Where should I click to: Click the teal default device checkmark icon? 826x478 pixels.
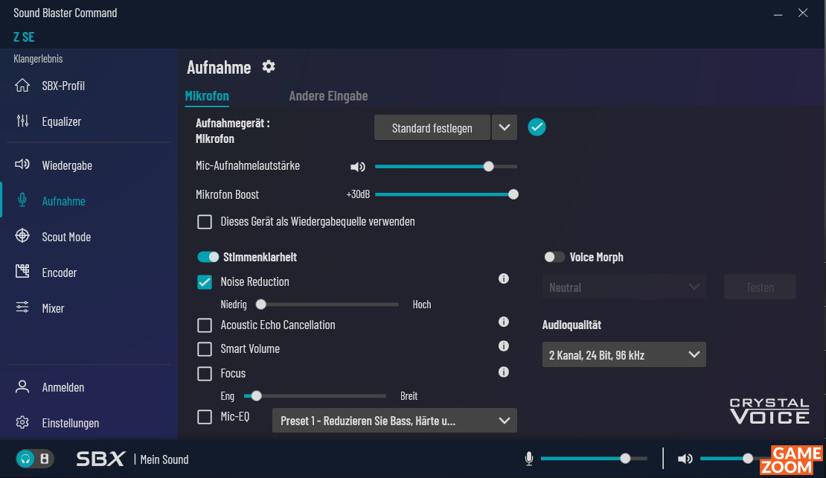pos(537,127)
